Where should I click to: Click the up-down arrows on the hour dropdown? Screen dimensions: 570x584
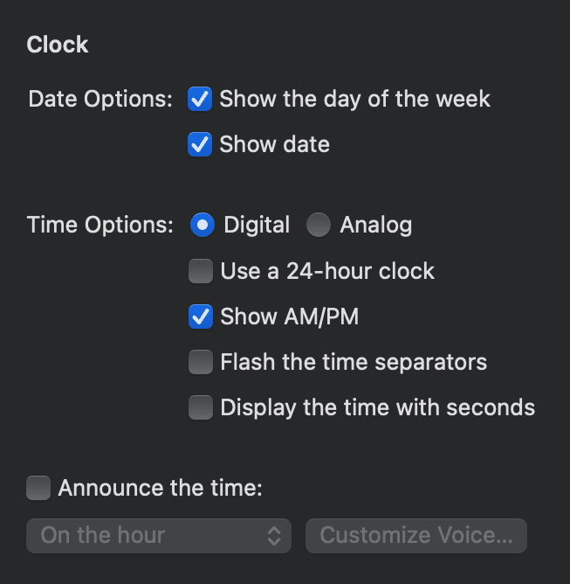[274, 535]
